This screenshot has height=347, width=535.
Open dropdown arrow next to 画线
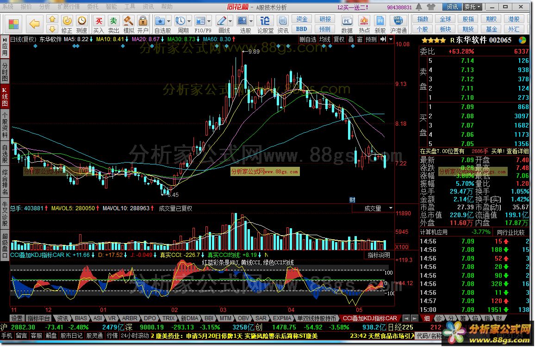click(x=230, y=21)
